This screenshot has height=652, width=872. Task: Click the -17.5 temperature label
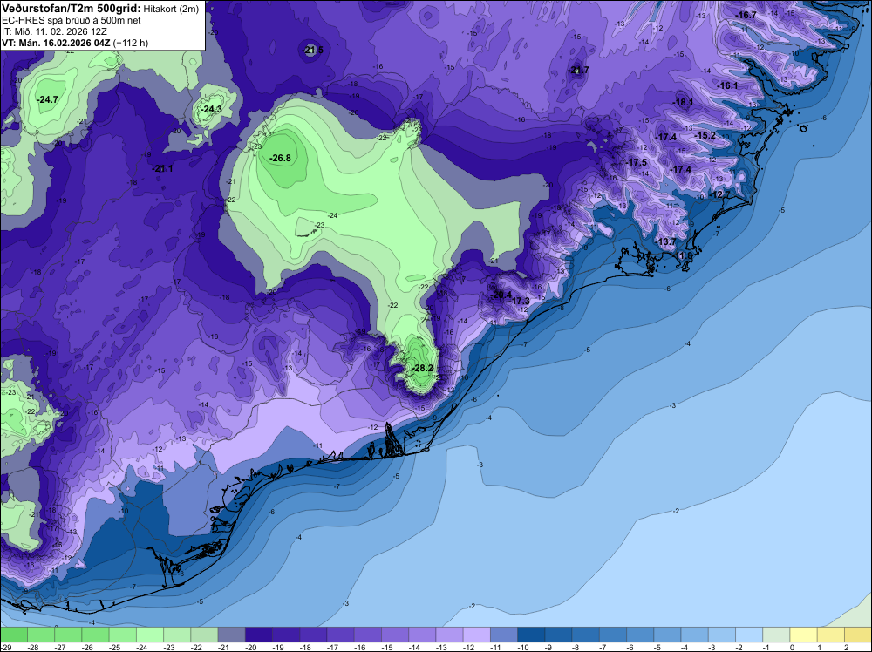[637, 162]
